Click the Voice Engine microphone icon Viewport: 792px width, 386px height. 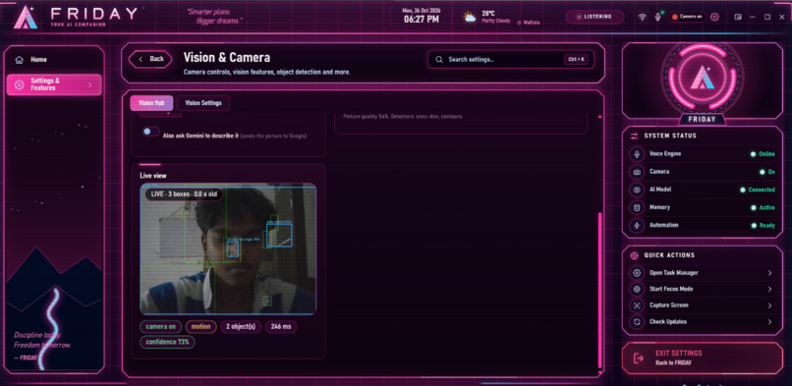pos(637,154)
